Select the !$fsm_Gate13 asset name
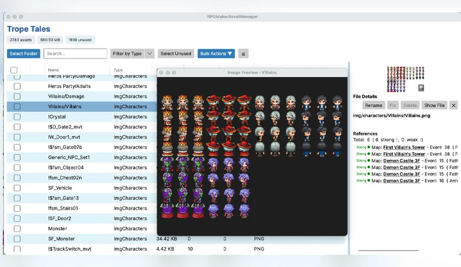This screenshot has height=267, width=461. click(x=63, y=198)
